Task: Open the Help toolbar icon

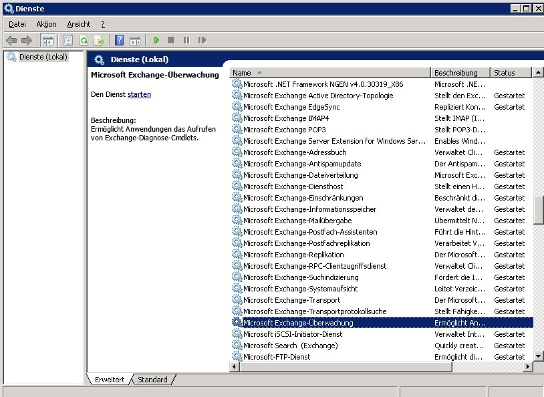Action: click(x=120, y=41)
